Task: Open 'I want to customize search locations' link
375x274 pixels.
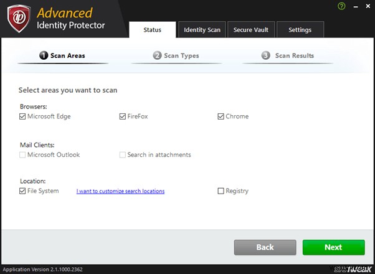Action: click(x=121, y=191)
